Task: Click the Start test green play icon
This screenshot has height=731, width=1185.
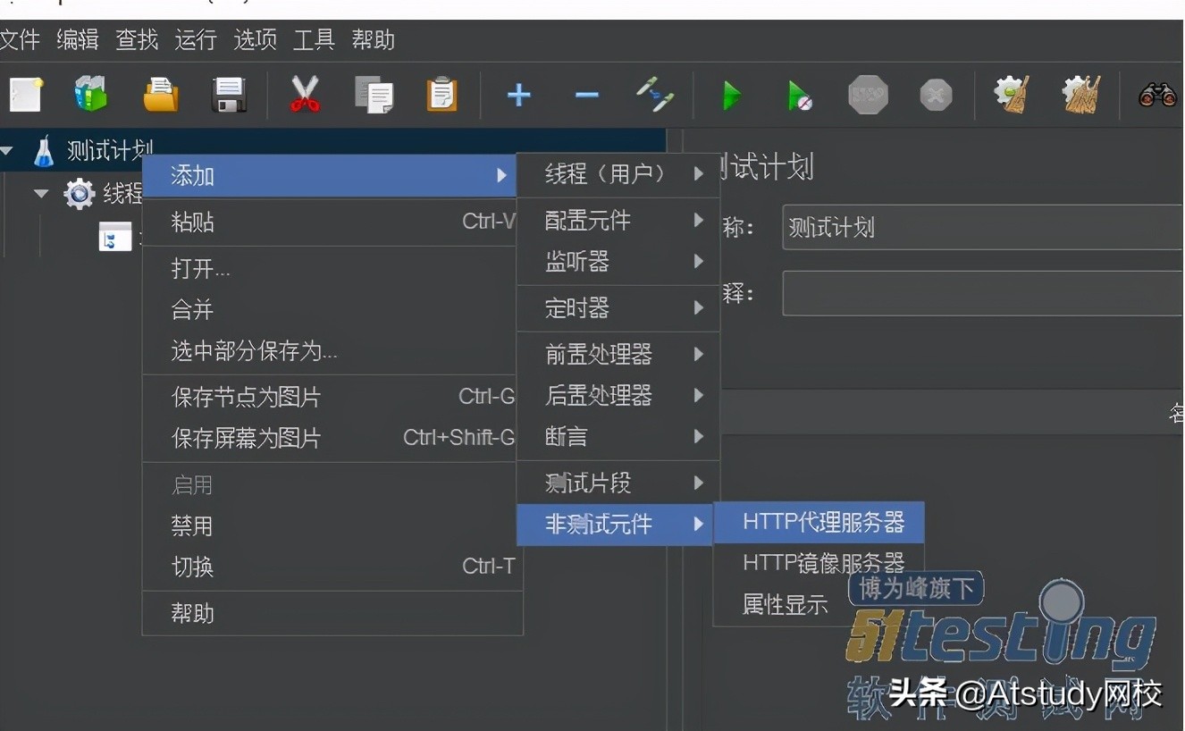Action: [x=731, y=95]
